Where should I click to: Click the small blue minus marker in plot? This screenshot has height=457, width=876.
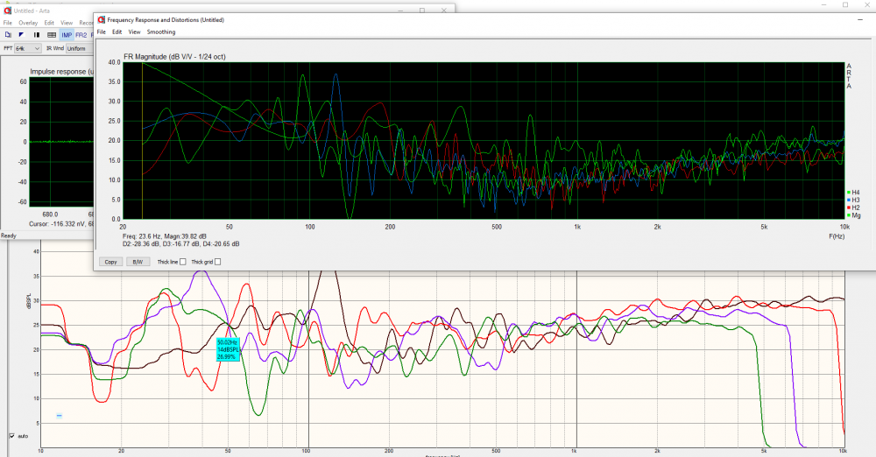pyautogui.click(x=60, y=416)
